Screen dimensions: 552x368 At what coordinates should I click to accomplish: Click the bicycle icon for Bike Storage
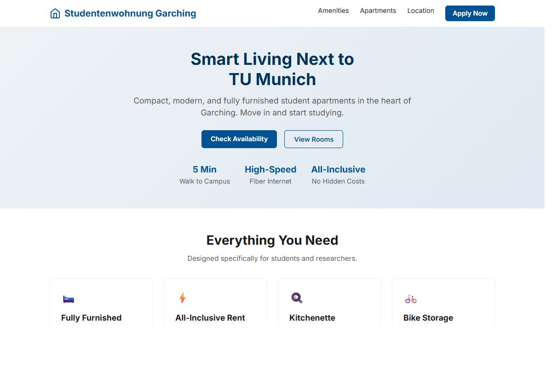(x=411, y=299)
